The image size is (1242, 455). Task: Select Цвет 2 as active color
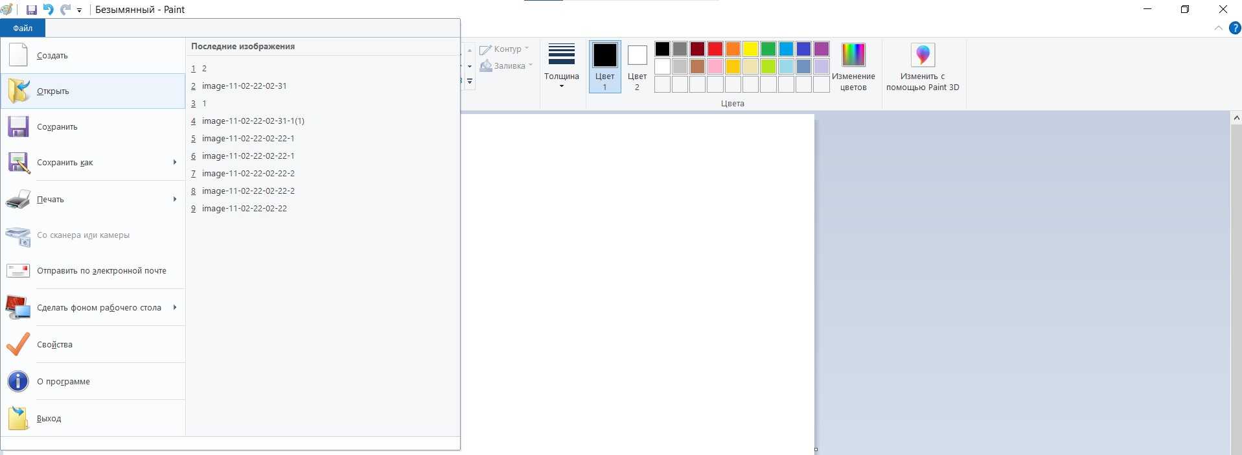click(x=637, y=66)
